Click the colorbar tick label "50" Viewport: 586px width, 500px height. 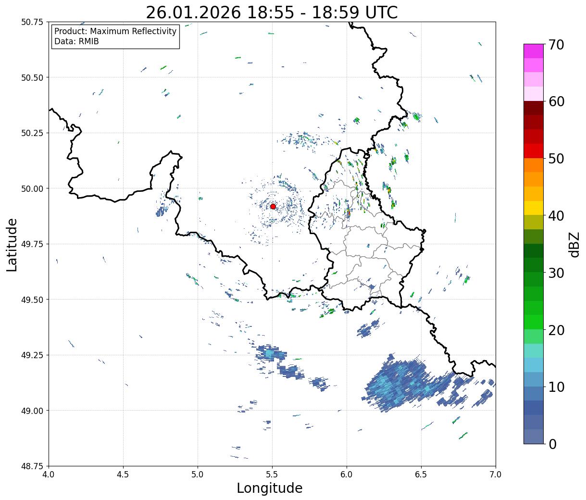[x=556, y=159]
